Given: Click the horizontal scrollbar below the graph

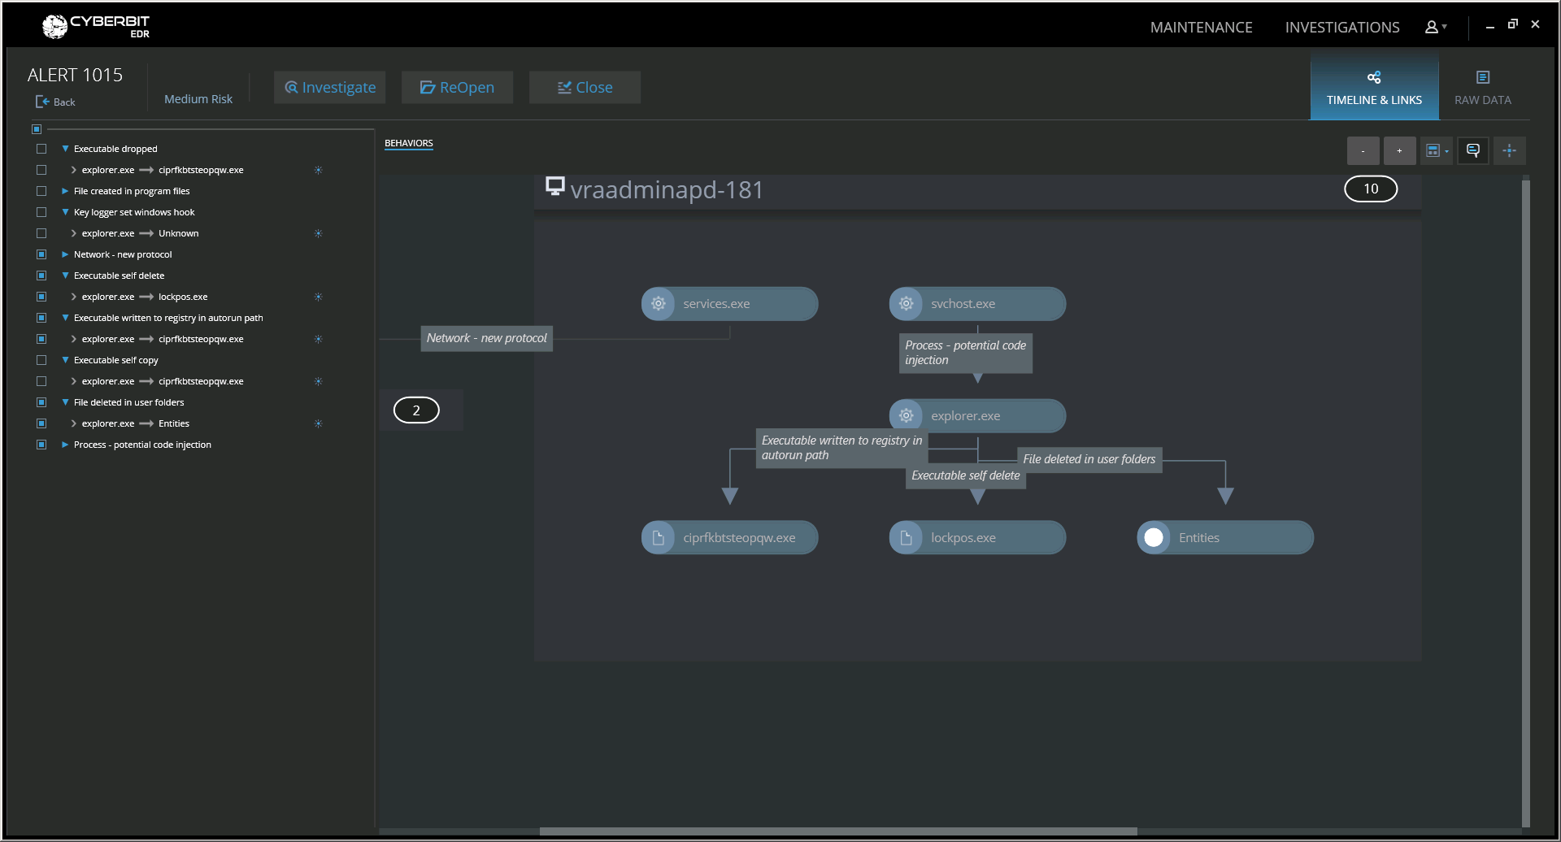Looking at the screenshot, I should click(x=837, y=831).
